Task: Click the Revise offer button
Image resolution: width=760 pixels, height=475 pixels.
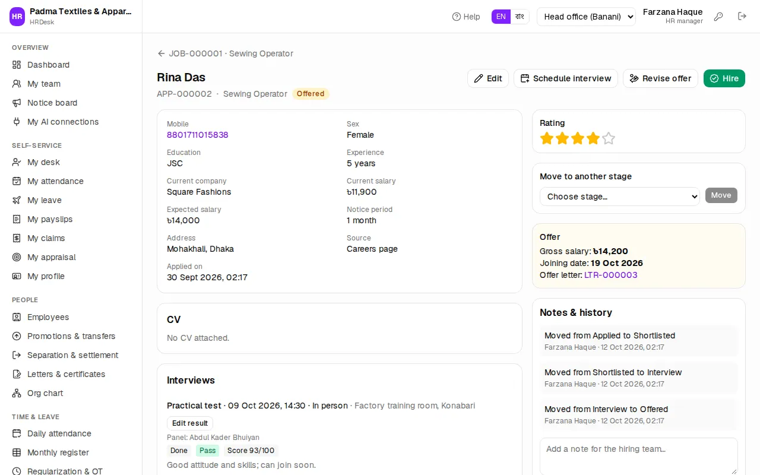Action: (x=661, y=78)
